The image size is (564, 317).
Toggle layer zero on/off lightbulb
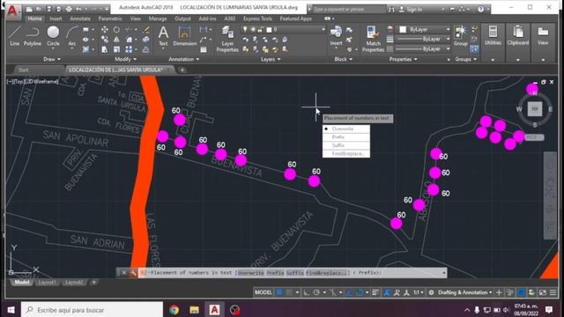click(245, 29)
